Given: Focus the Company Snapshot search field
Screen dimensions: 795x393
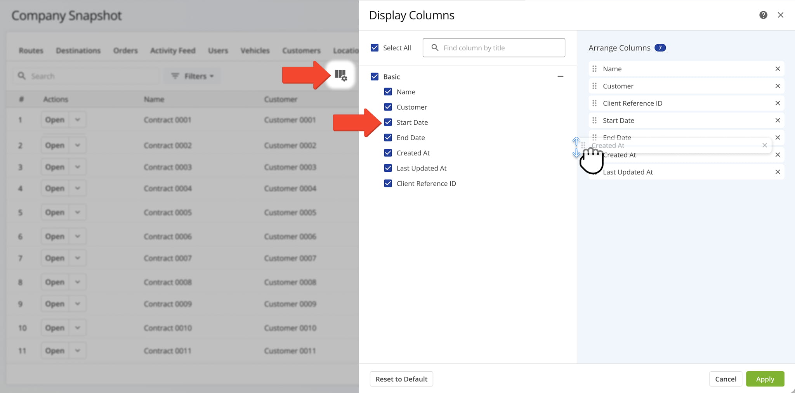Looking at the screenshot, I should (x=86, y=76).
